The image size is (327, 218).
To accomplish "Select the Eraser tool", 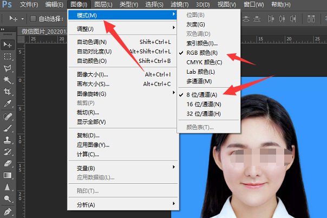I will click(x=8, y=163).
